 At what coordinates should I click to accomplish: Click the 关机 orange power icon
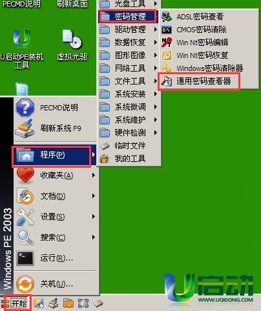25,284
